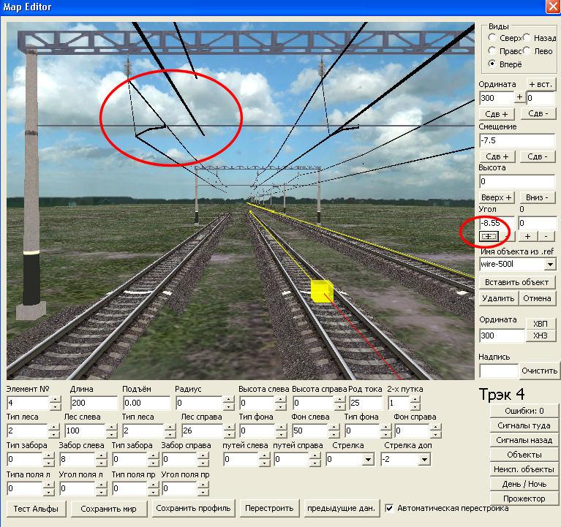Toggle Автоматическая перестройка checkbox
The image size is (561, 527).
(390, 508)
